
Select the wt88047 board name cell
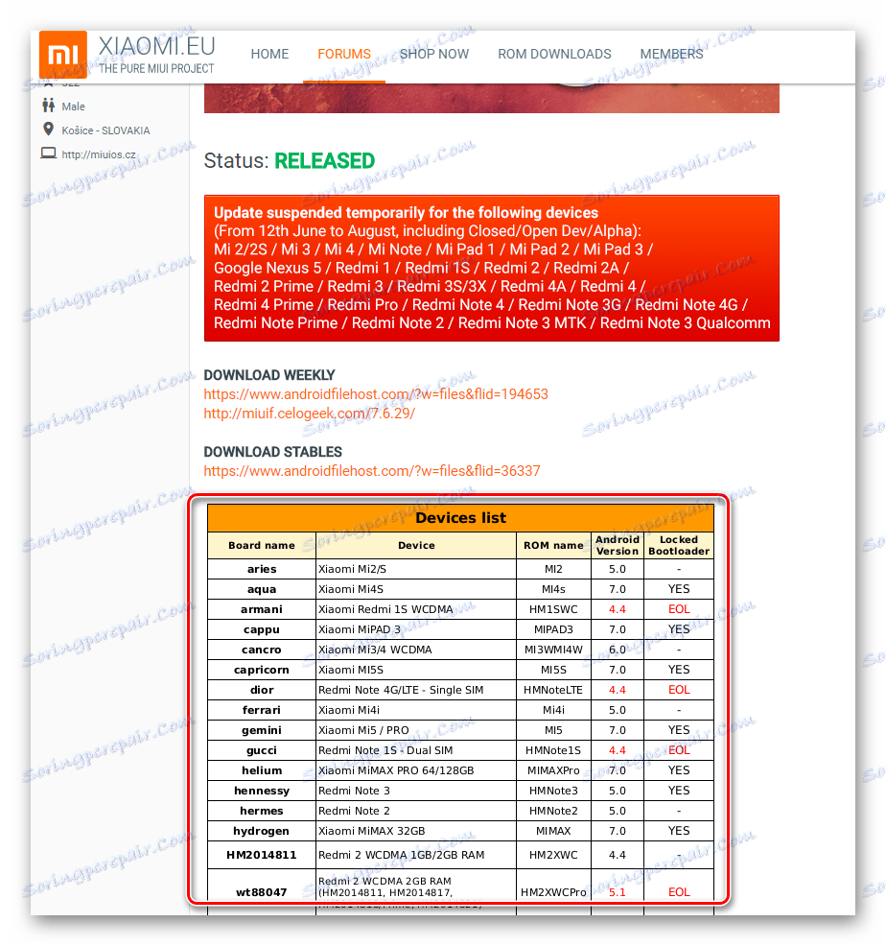click(261, 891)
